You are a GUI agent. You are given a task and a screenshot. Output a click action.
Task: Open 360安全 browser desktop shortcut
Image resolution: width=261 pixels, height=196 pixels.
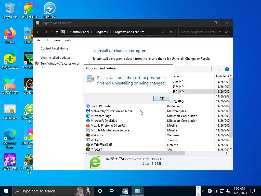[x=28, y=113]
